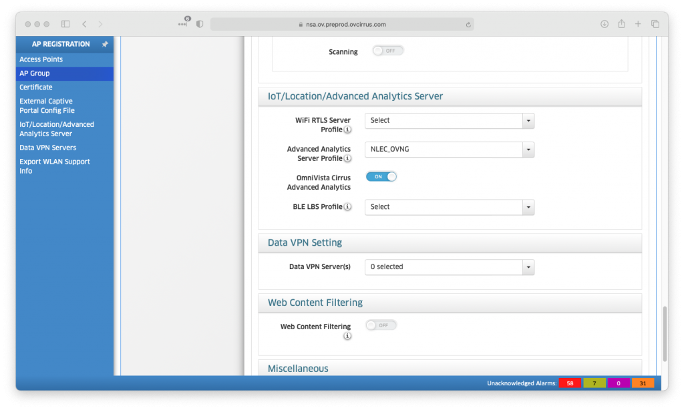684x410 pixels.
Task: Reload the page with the refresh icon
Action: click(468, 25)
